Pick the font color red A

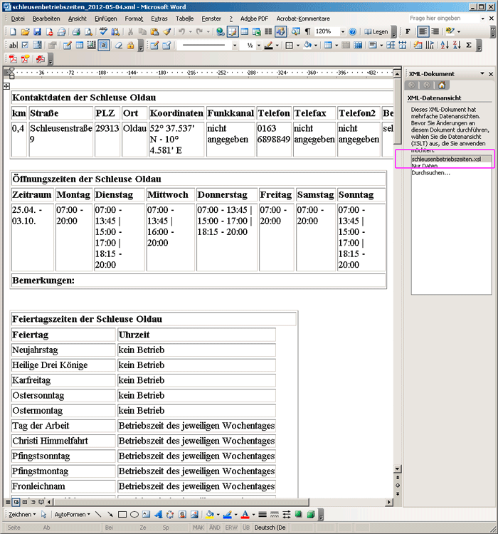[x=245, y=515]
